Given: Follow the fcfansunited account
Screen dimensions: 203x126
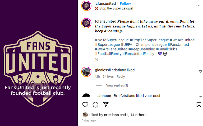Looking at the screenshot, I should click(125, 3).
